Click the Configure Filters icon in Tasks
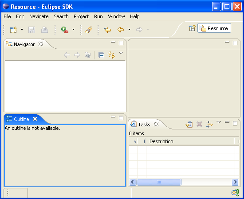The width and height of the screenshot is (244, 199). click(209, 125)
